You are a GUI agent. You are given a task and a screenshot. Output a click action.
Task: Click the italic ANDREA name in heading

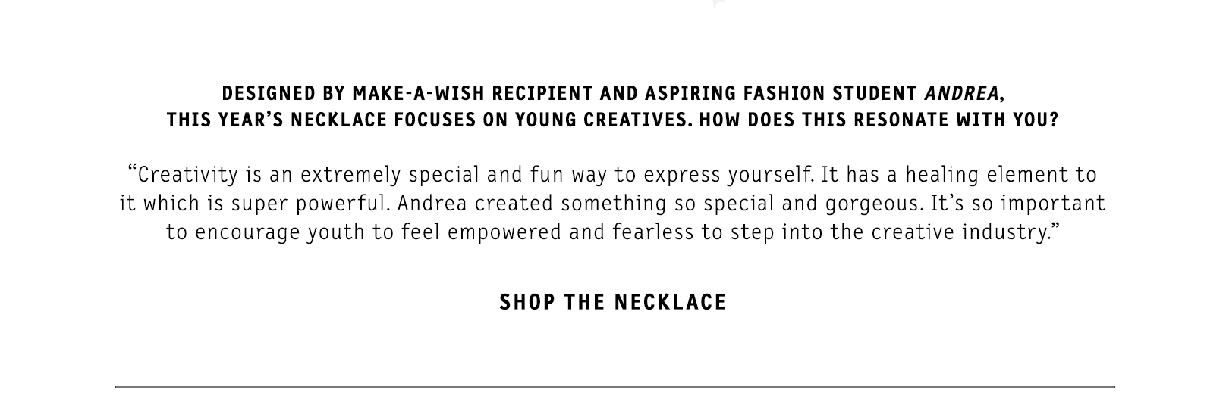pyautogui.click(x=962, y=94)
